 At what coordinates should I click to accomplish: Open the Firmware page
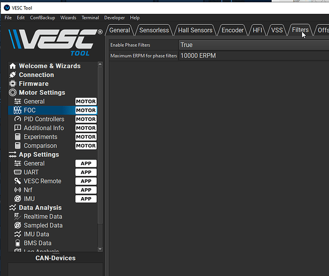click(34, 83)
